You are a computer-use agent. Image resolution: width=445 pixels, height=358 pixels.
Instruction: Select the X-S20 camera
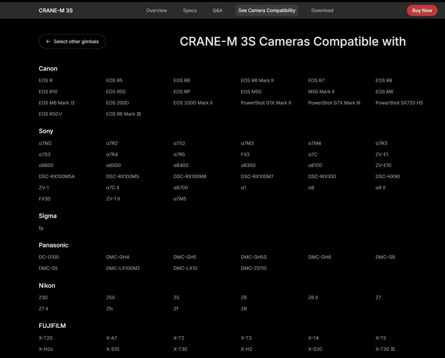point(315,349)
